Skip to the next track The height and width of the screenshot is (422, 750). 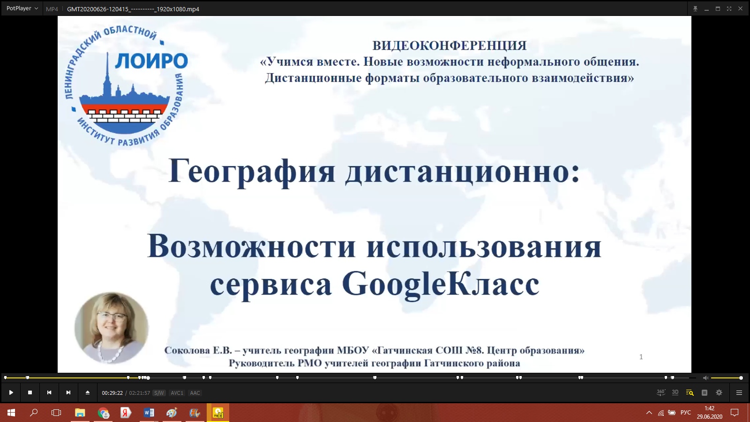pos(68,392)
